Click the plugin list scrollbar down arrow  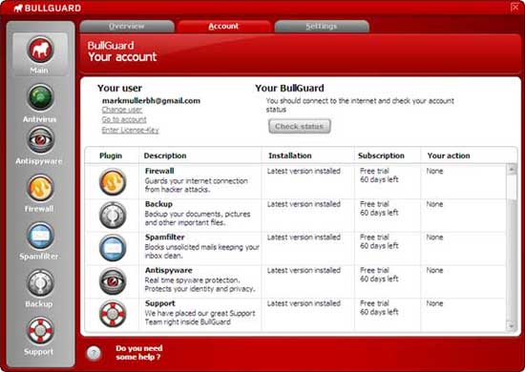(512, 326)
